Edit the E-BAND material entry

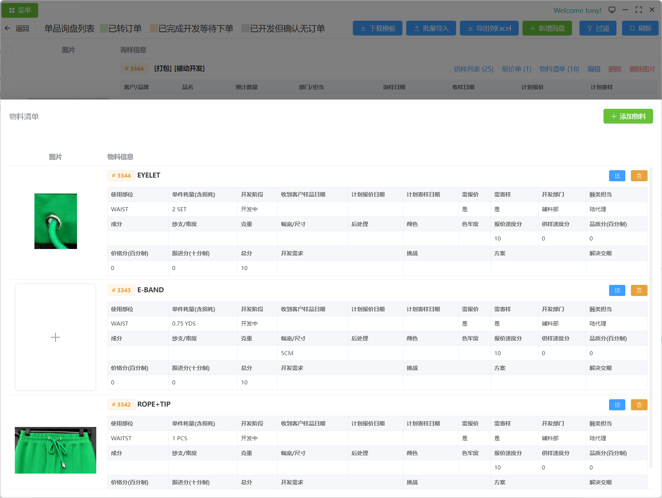[617, 290]
